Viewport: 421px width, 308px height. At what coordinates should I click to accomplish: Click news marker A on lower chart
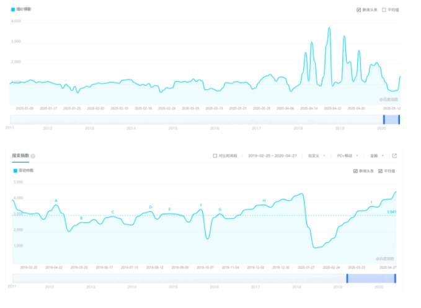56,201
